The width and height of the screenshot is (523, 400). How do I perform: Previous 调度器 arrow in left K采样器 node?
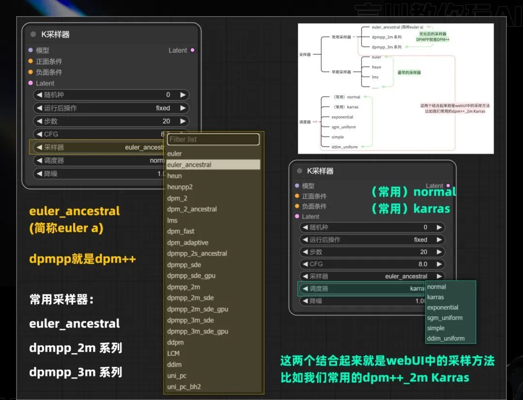(x=39, y=160)
